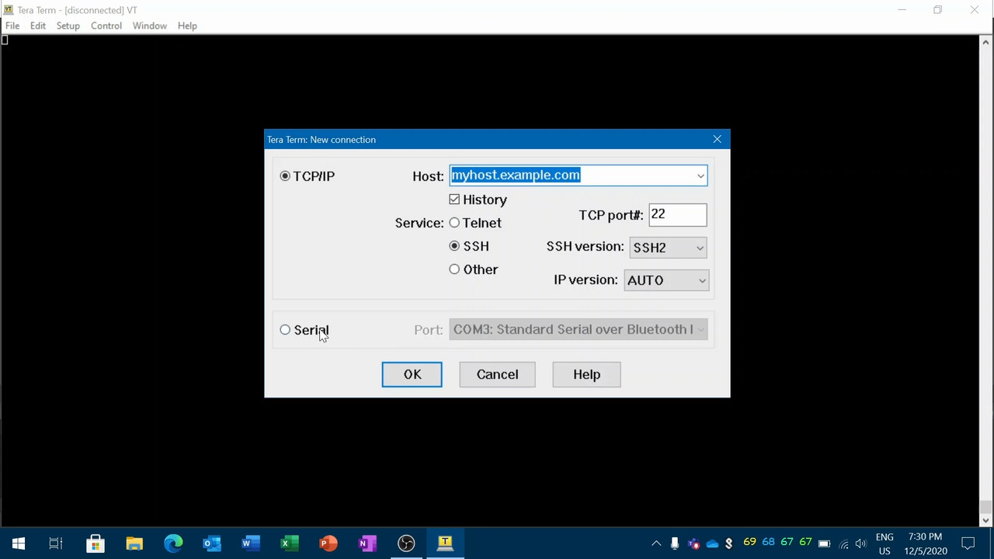The height and width of the screenshot is (559, 994).
Task: Click the Tera Term title bar icon
Action: [9, 10]
